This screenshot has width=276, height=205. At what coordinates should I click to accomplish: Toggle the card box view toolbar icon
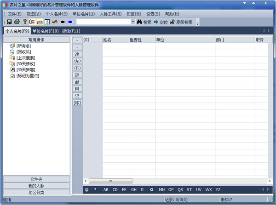pyautogui.click(x=40, y=22)
